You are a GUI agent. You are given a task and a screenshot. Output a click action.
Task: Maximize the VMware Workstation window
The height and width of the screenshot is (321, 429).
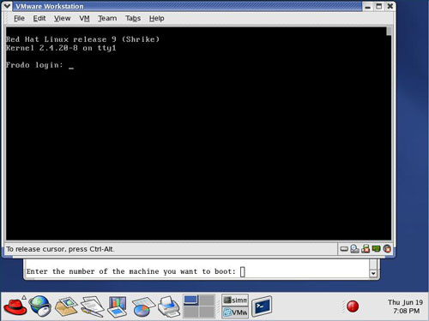[379, 6]
